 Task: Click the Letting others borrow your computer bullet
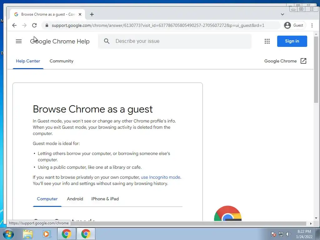(104, 157)
